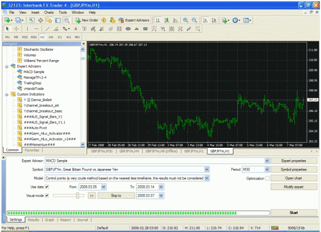Screen dimensions: 321x232
Task: Select the Ellipse drawing tool
Action: click(128, 29)
